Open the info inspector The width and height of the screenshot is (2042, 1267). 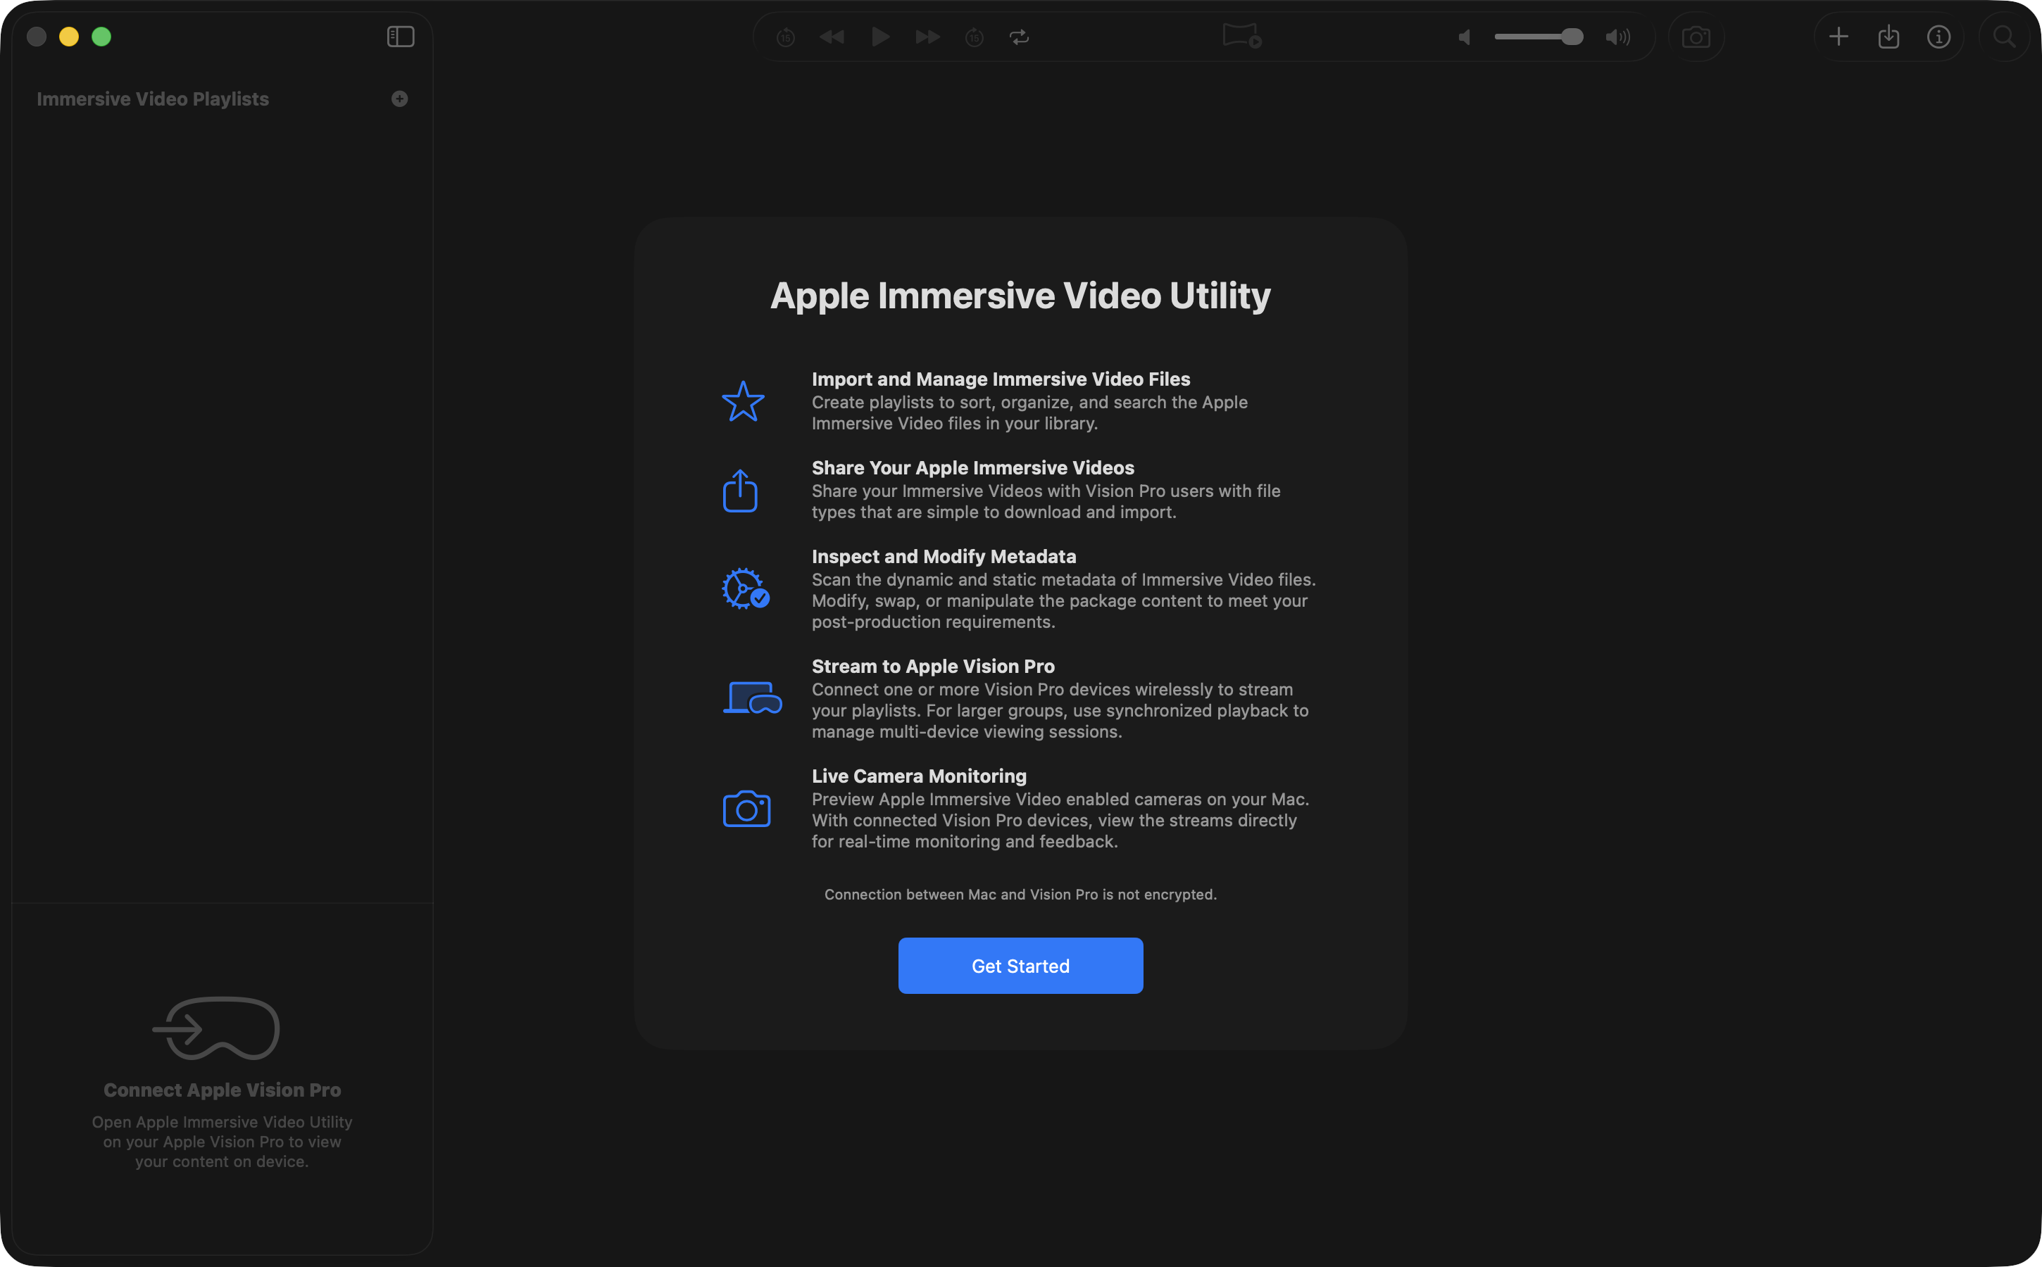[1939, 37]
